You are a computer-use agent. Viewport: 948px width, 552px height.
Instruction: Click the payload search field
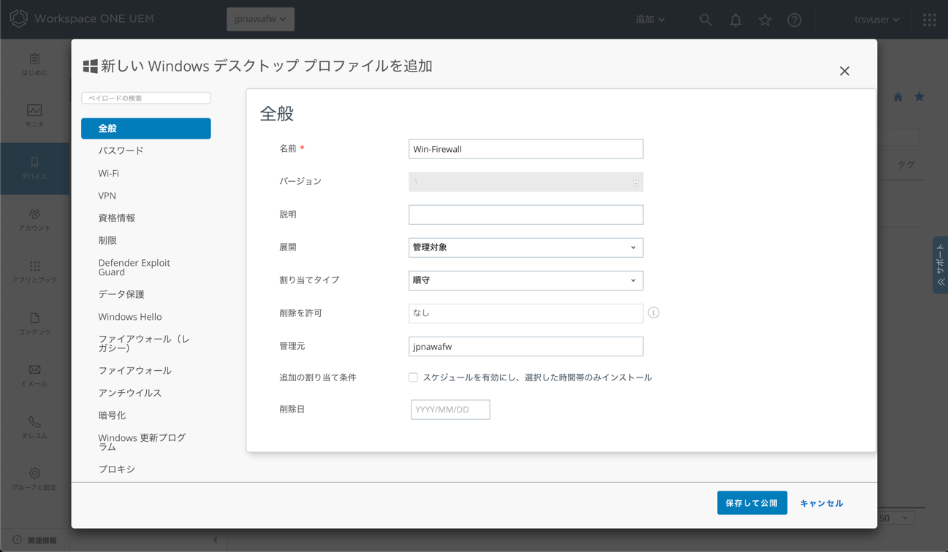point(146,98)
